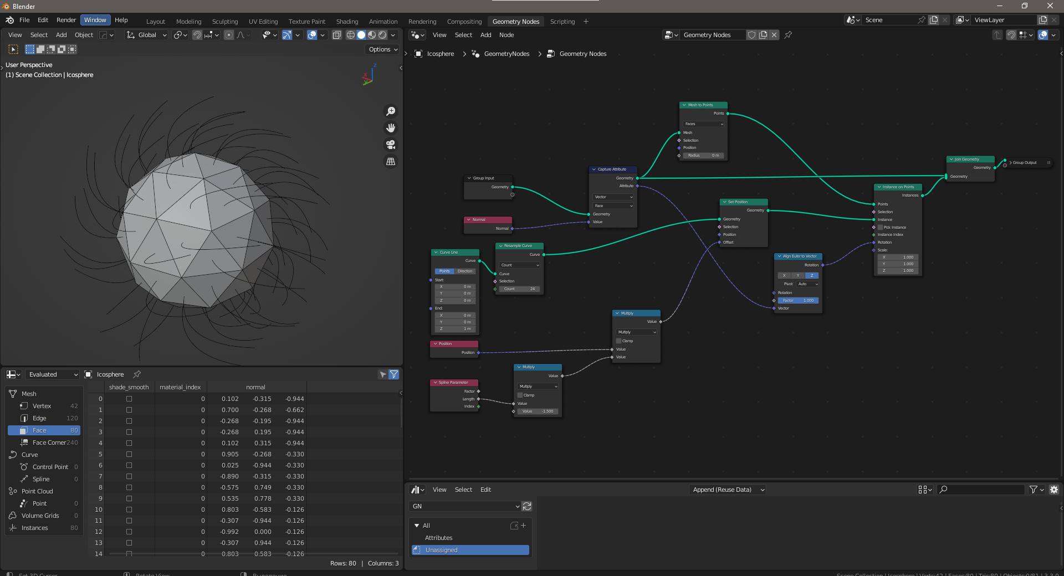Viewport: 1064px width, 576px height.
Task: Switch to the Shading workspace tab
Action: point(347,22)
